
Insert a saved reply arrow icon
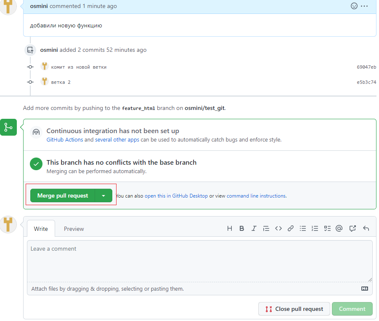click(x=366, y=228)
